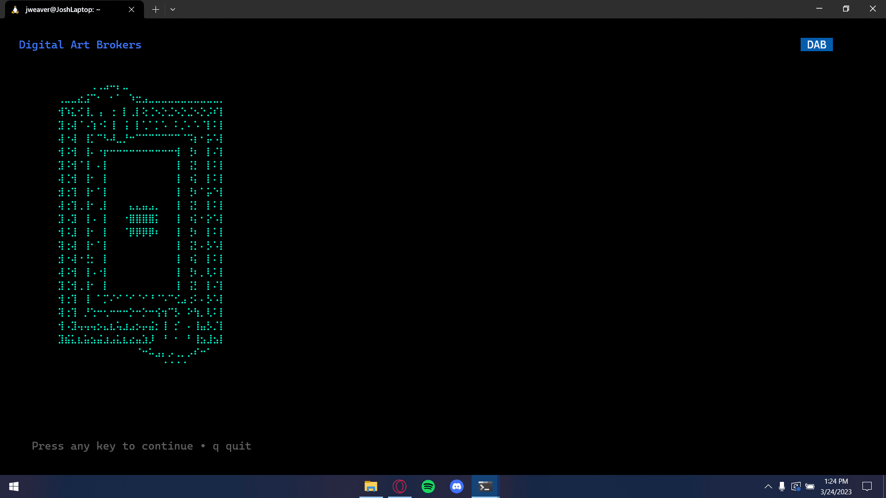
Task: Show hidden system tray icons
Action: [x=768, y=486]
